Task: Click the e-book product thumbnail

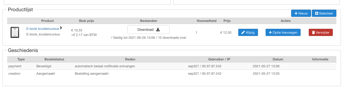Action: [15, 32]
